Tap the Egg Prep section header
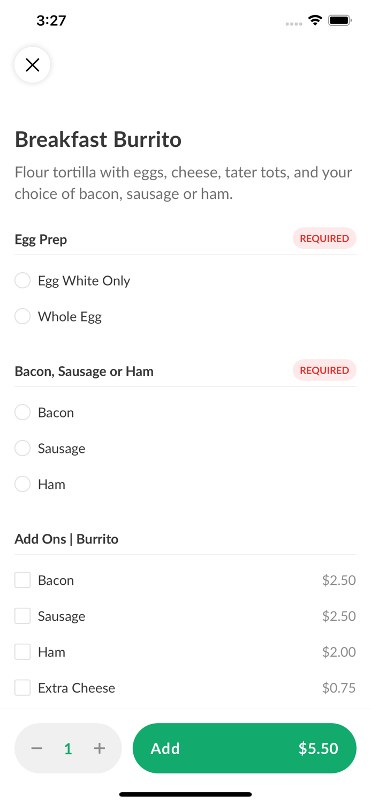 point(41,239)
